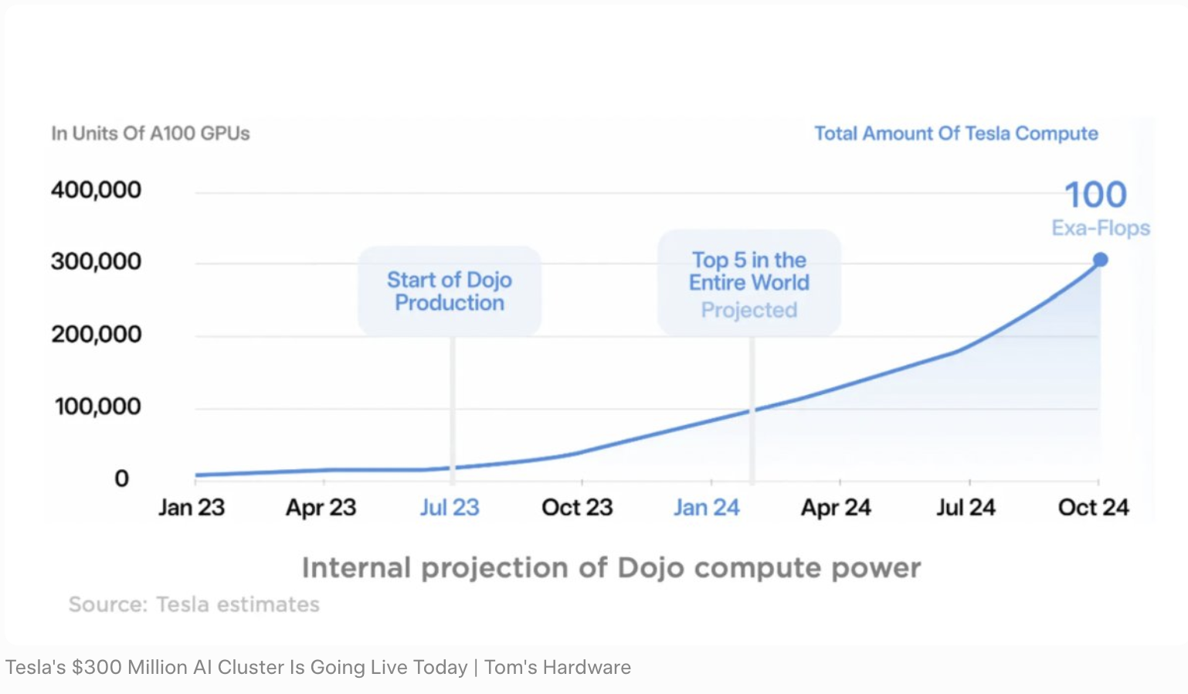Image resolution: width=1188 pixels, height=694 pixels.
Task: Click the chart title about Dojo compute power
Action: (x=611, y=568)
